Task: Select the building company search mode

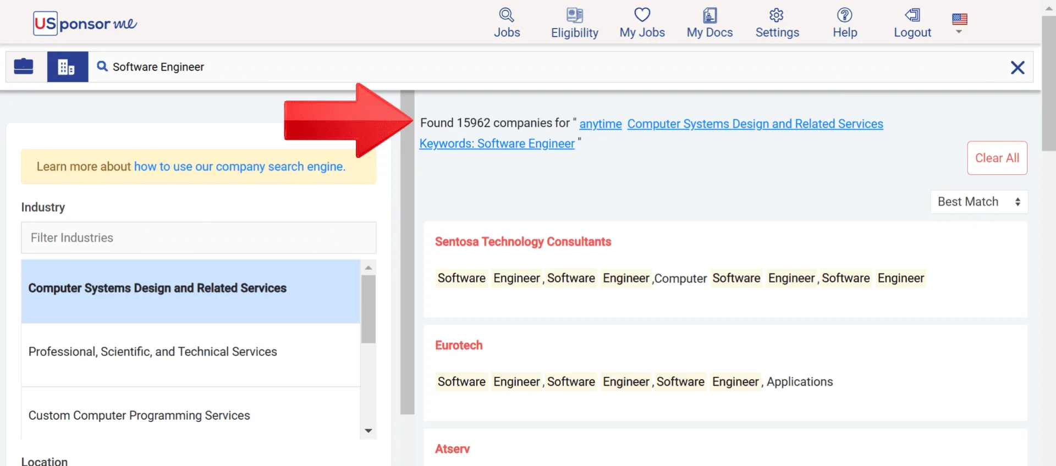Action: (67, 66)
